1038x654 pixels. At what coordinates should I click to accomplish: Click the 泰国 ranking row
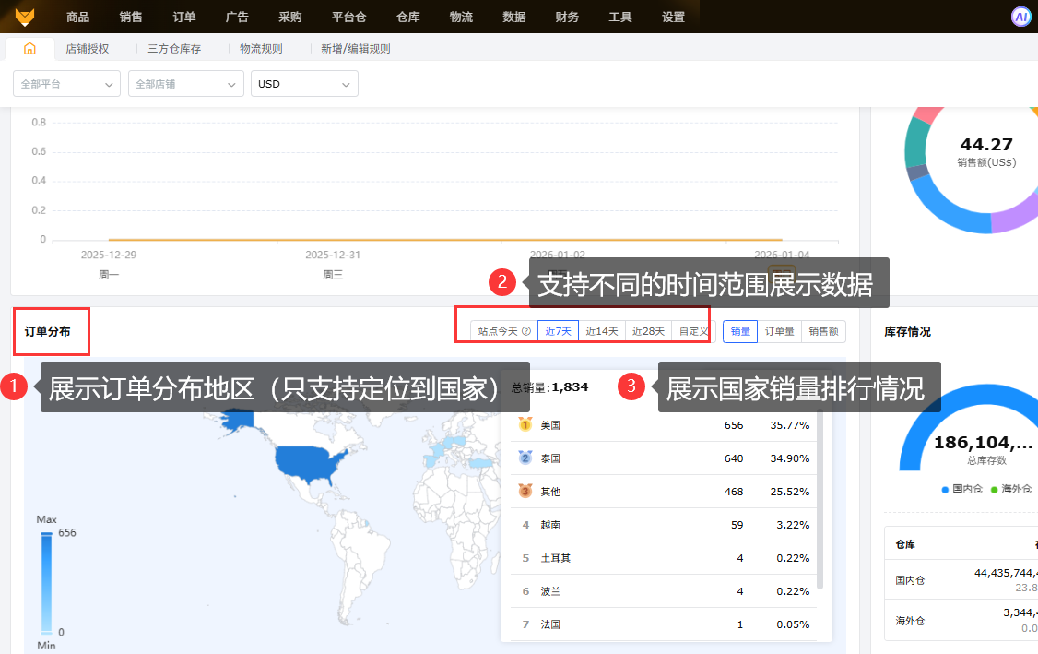pyautogui.click(x=664, y=458)
